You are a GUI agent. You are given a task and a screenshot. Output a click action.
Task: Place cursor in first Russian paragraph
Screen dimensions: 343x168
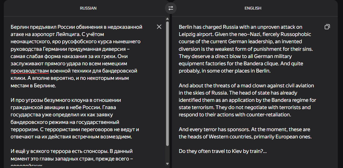[x=77, y=56]
